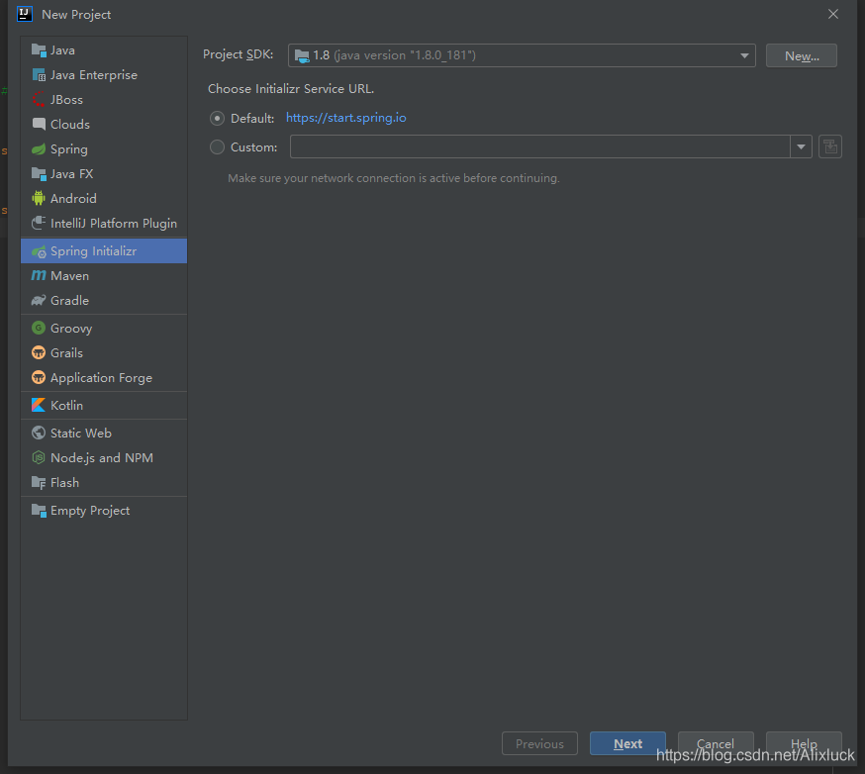This screenshot has width=865, height=774.
Task: Click the Node.js and NPM icon
Action: tap(39, 457)
